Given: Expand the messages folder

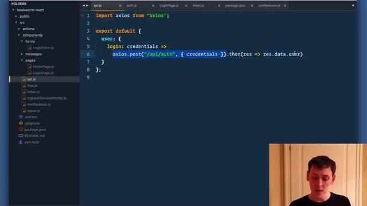Looking at the screenshot, I should click(22, 54).
